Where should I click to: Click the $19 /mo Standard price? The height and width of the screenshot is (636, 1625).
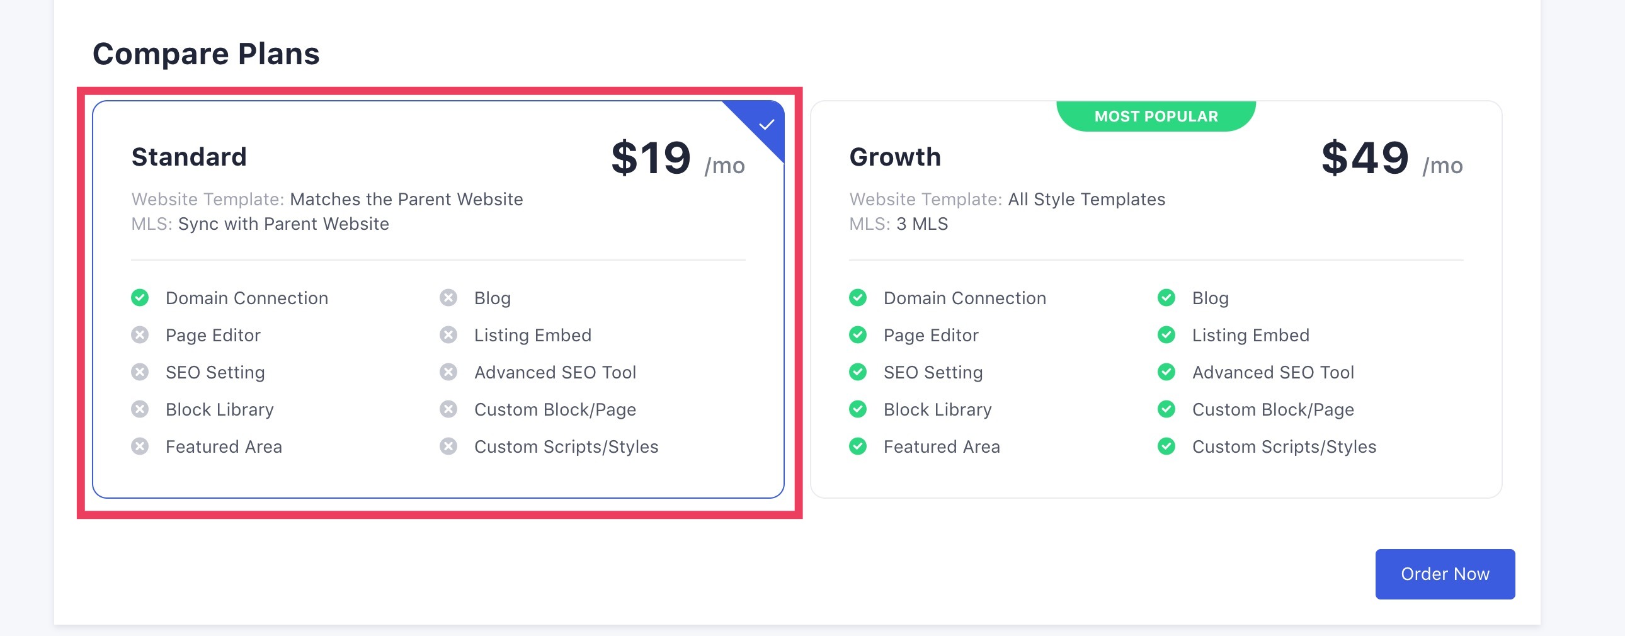pyautogui.click(x=678, y=157)
